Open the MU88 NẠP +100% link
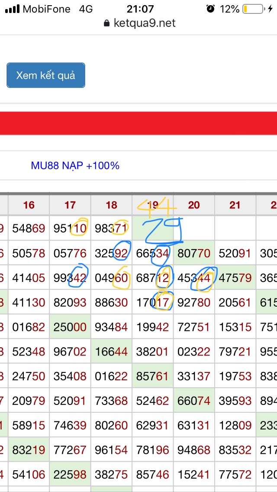Screen dimensions: 277x492 click(75, 165)
